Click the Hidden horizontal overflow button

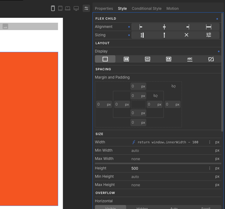[x=142, y=208]
